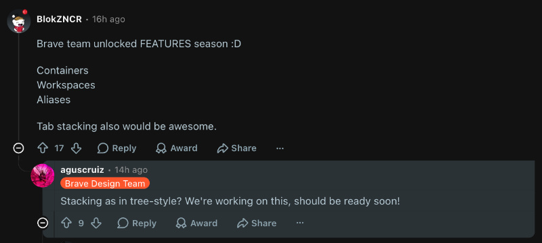Image resolution: width=542 pixels, height=243 pixels.
Task: Reply to BlokZNCR's comment
Action: click(117, 148)
